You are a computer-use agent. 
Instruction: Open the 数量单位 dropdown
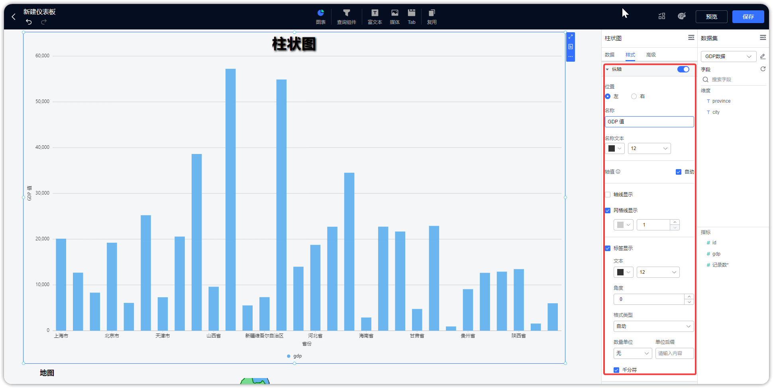tap(633, 353)
